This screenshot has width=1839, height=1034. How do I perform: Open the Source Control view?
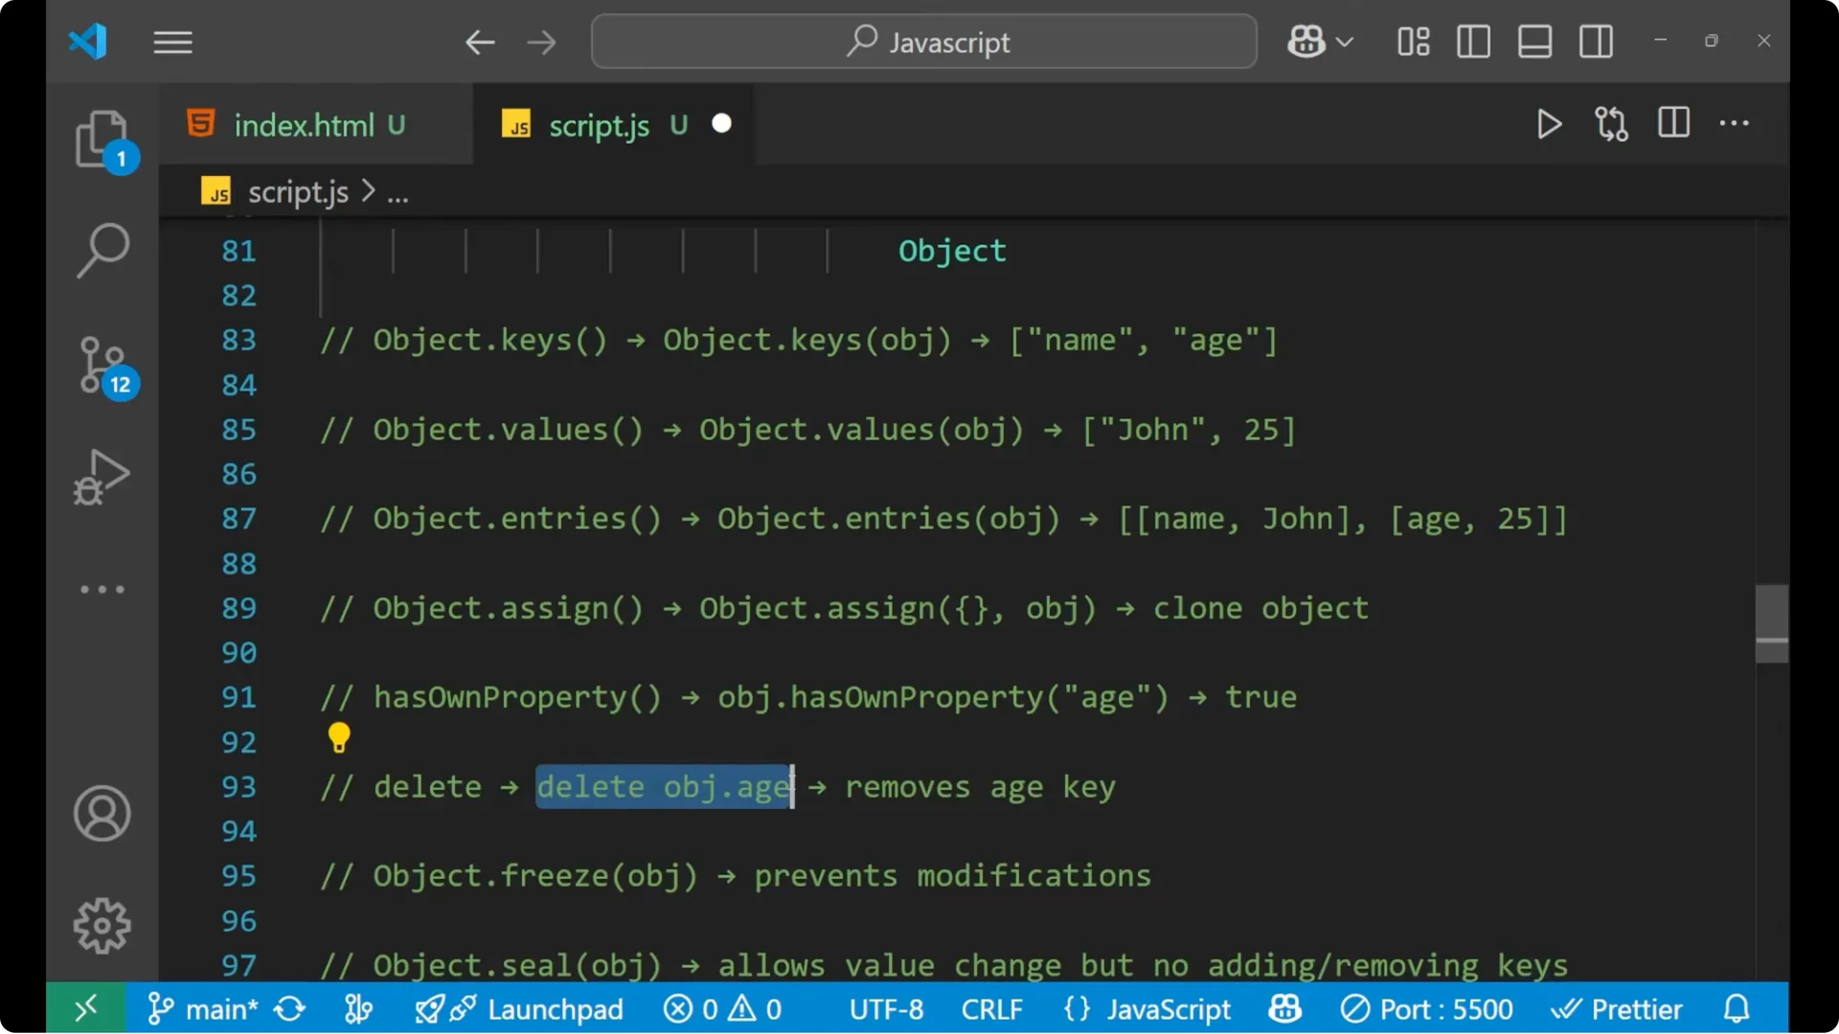coord(102,365)
